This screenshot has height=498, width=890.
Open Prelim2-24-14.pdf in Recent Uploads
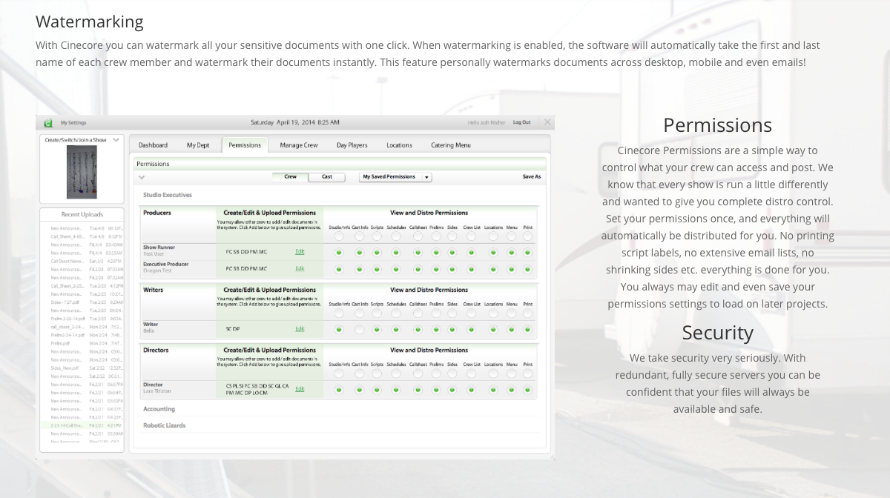(x=86, y=335)
